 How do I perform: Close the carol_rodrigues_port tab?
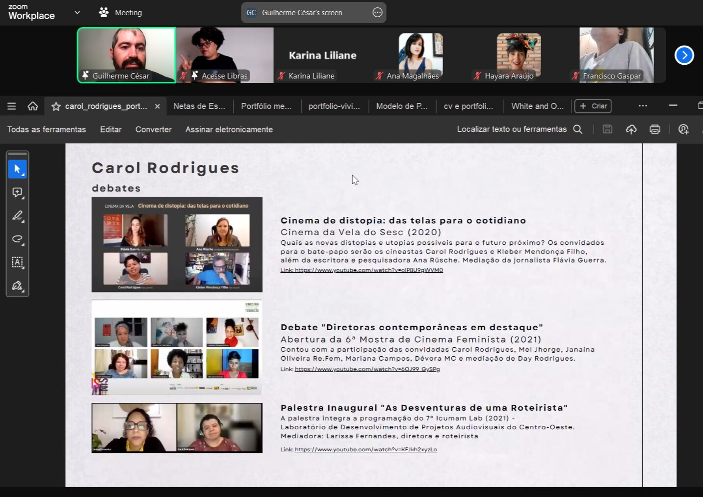(x=157, y=106)
